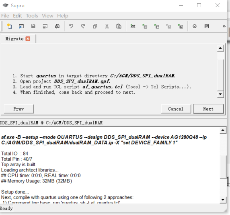Click the Open project toolbar icon
This screenshot has height=215, width=230.
tap(21, 26)
